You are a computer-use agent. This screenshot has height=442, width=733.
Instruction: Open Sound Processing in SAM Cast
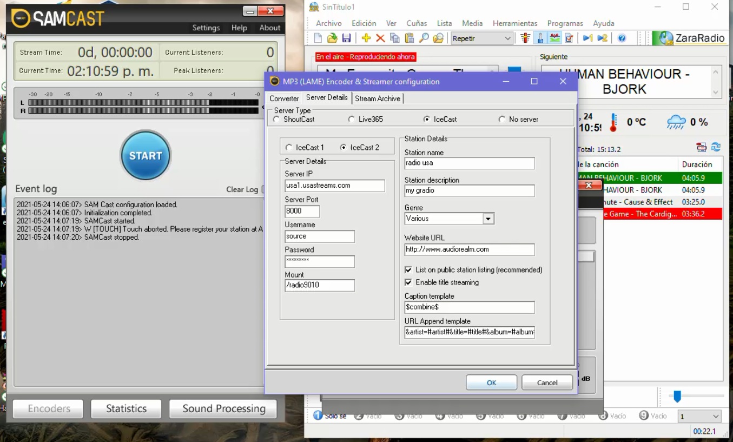(223, 408)
